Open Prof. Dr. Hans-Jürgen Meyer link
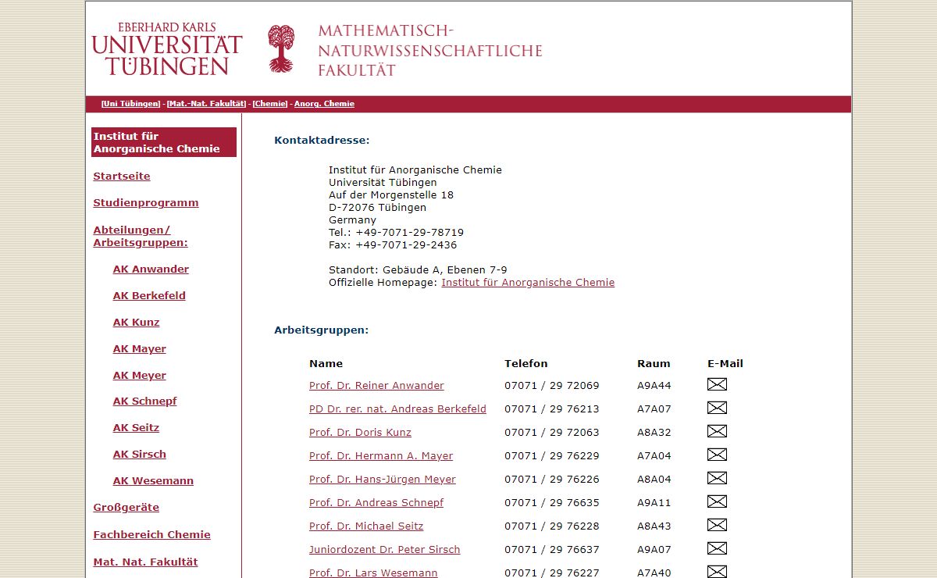 coord(383,480)
